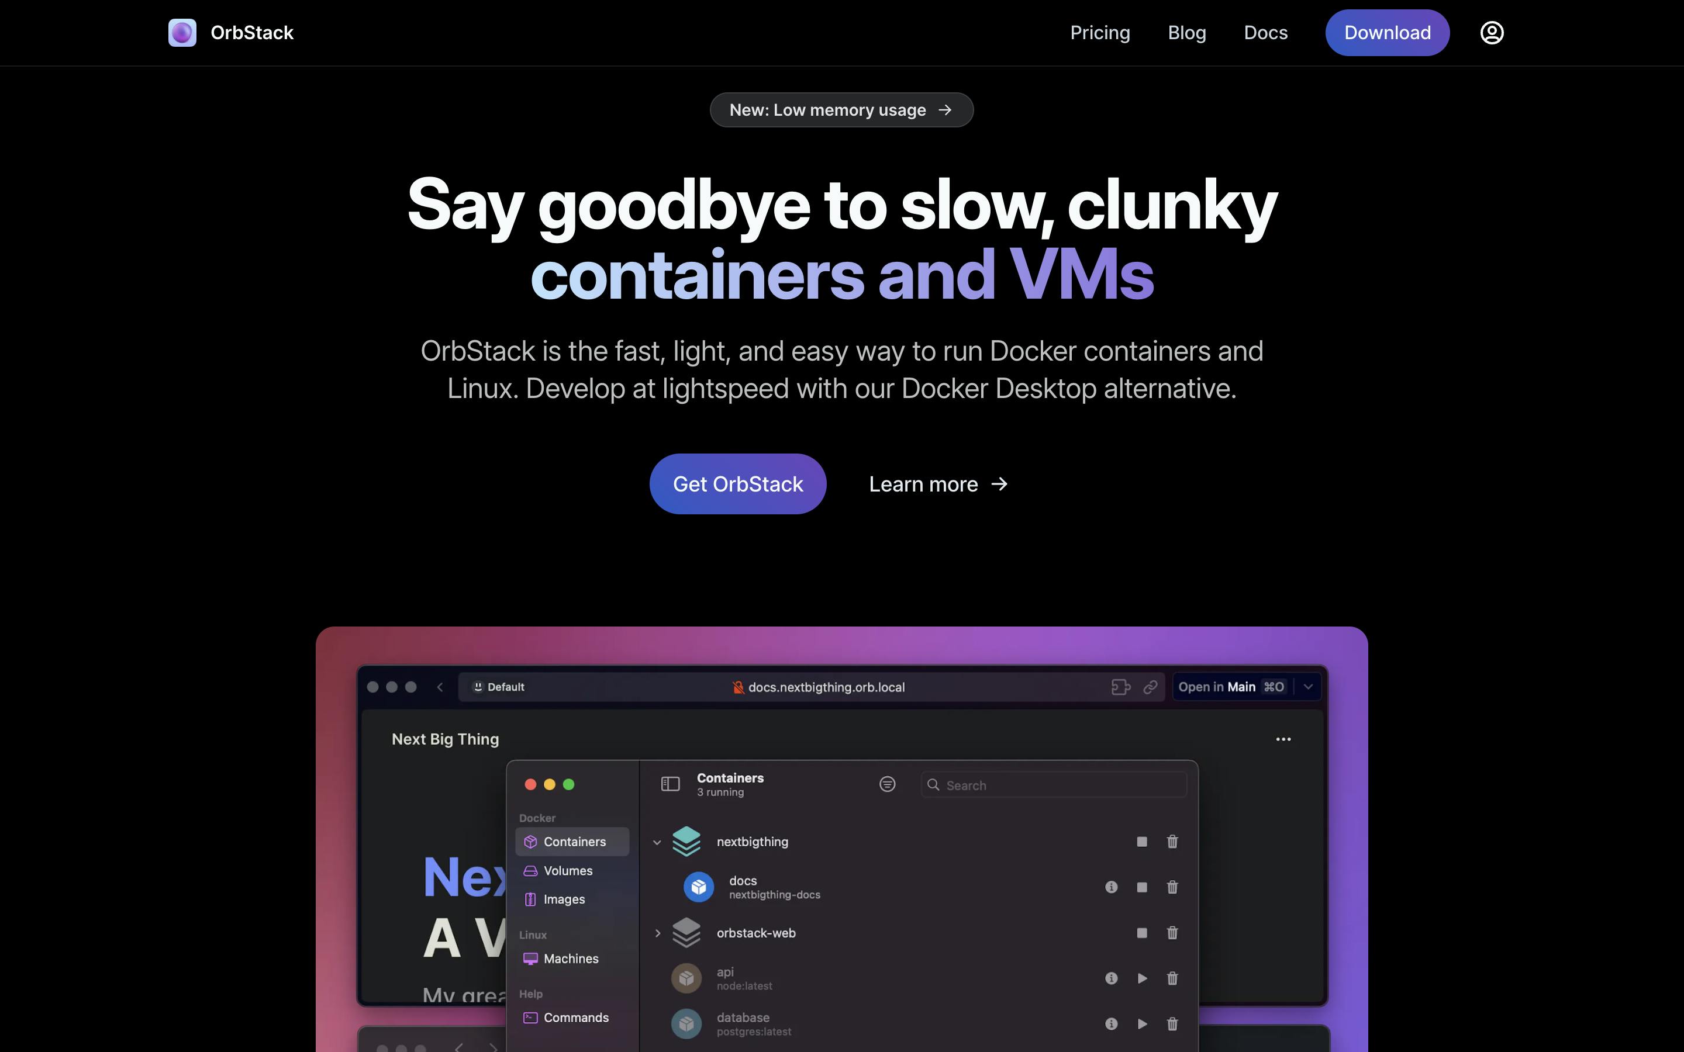Click the Images icon in Docker sidebar
The height and width of the screenshot is (1052, 1684).
coord(530,899)
